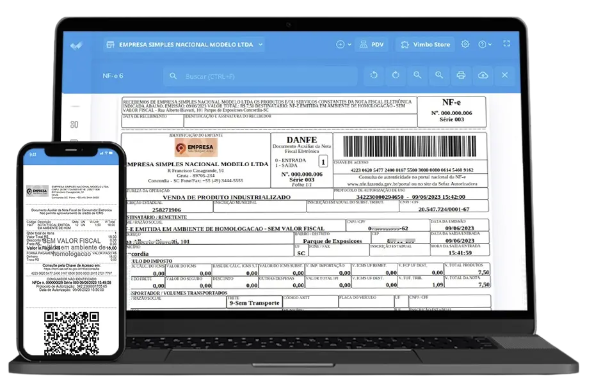The height and width of the screenshot is (388, 594).
Task: Open settings with the gear icon
Action: click(465, 44)
